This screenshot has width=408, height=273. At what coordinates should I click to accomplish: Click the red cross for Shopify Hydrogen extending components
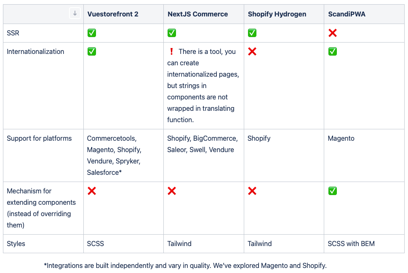252,191
